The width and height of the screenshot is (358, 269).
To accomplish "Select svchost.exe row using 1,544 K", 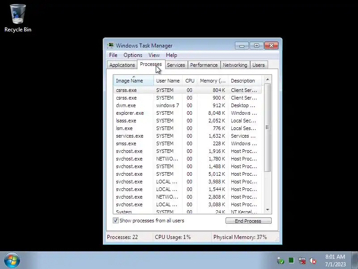I will tap(188, 189).
